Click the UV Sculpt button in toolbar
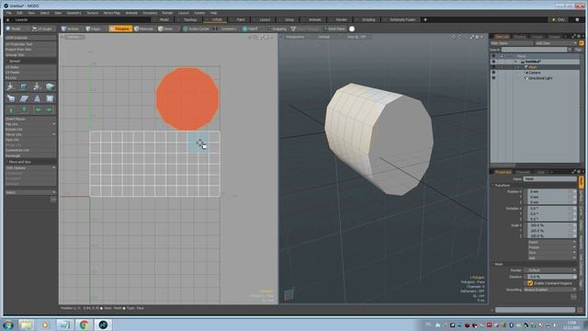Image resolution: width=588 pixels, height=331 pixels. tap(42, 29)
